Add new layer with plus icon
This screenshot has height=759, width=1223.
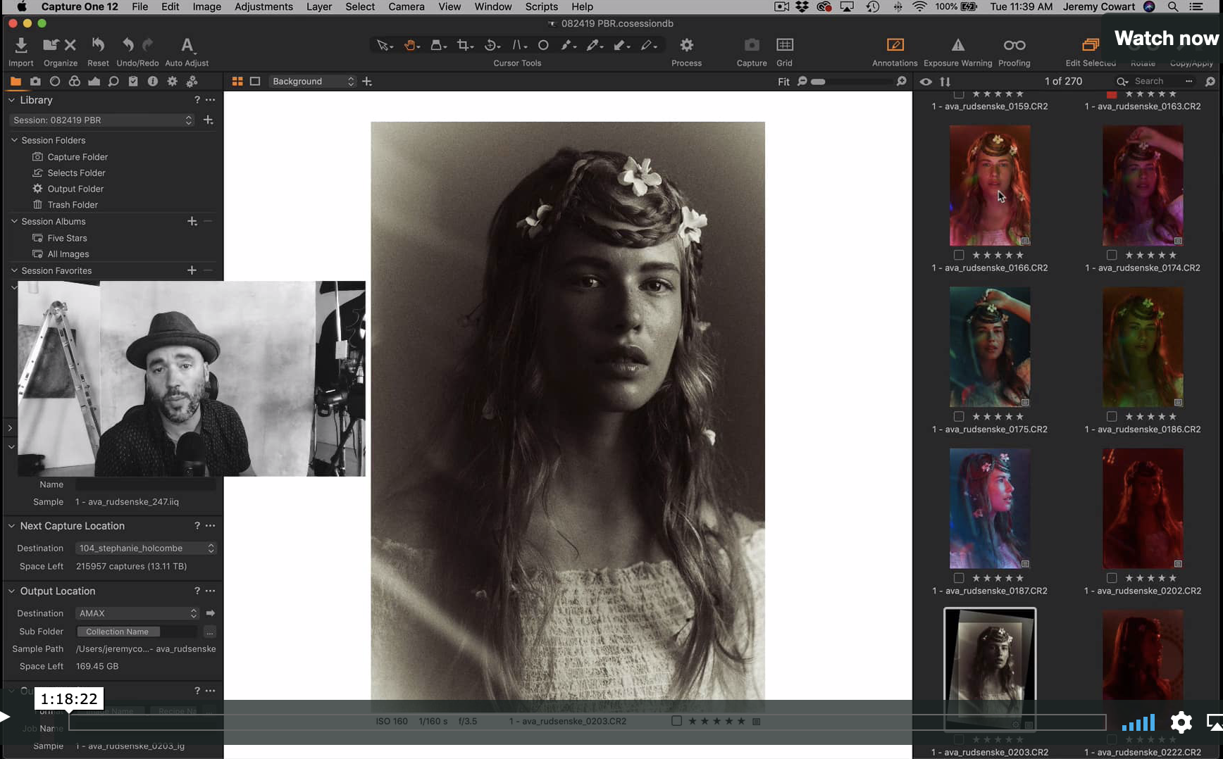367,82
